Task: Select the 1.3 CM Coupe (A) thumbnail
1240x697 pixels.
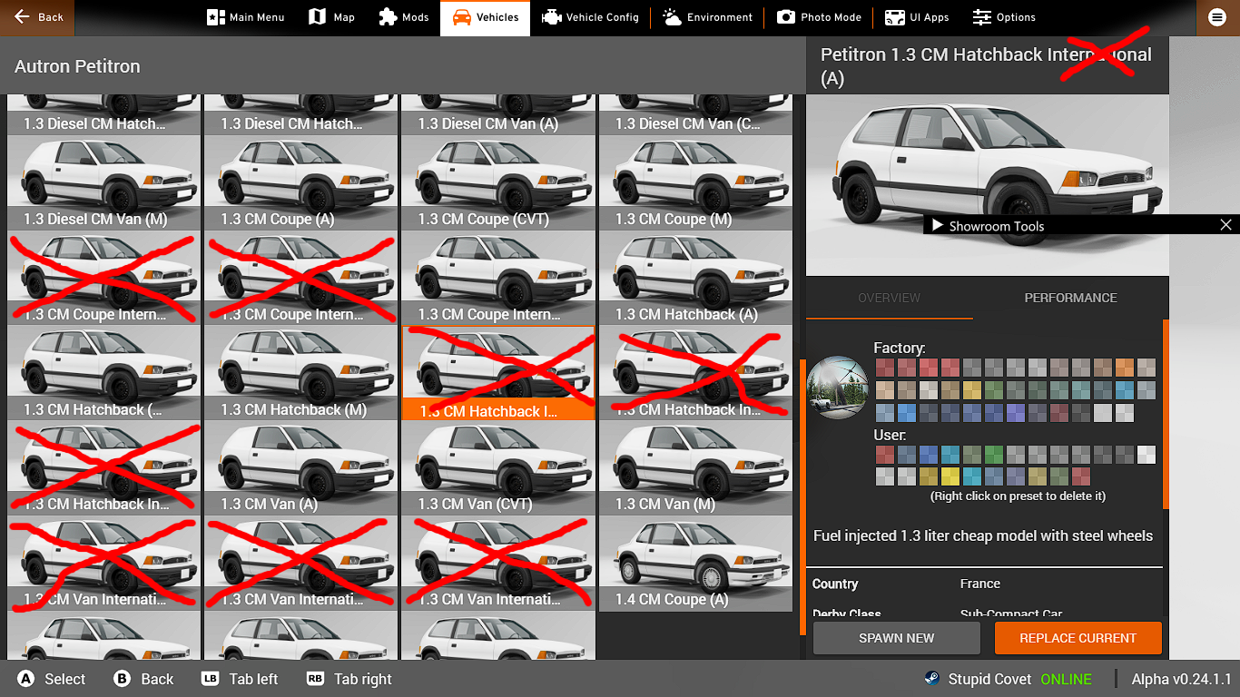Action: click(x=300, y=182)
